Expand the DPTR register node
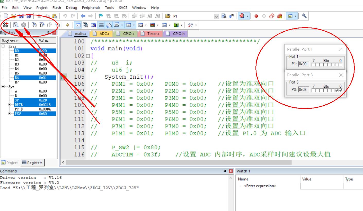363x211 pixels. [x=10, y=105]
